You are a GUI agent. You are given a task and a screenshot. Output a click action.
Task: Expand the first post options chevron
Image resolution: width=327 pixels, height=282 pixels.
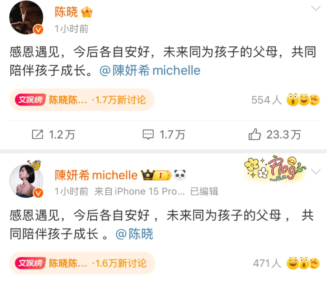pyautogui.click(x=316, y=8)
